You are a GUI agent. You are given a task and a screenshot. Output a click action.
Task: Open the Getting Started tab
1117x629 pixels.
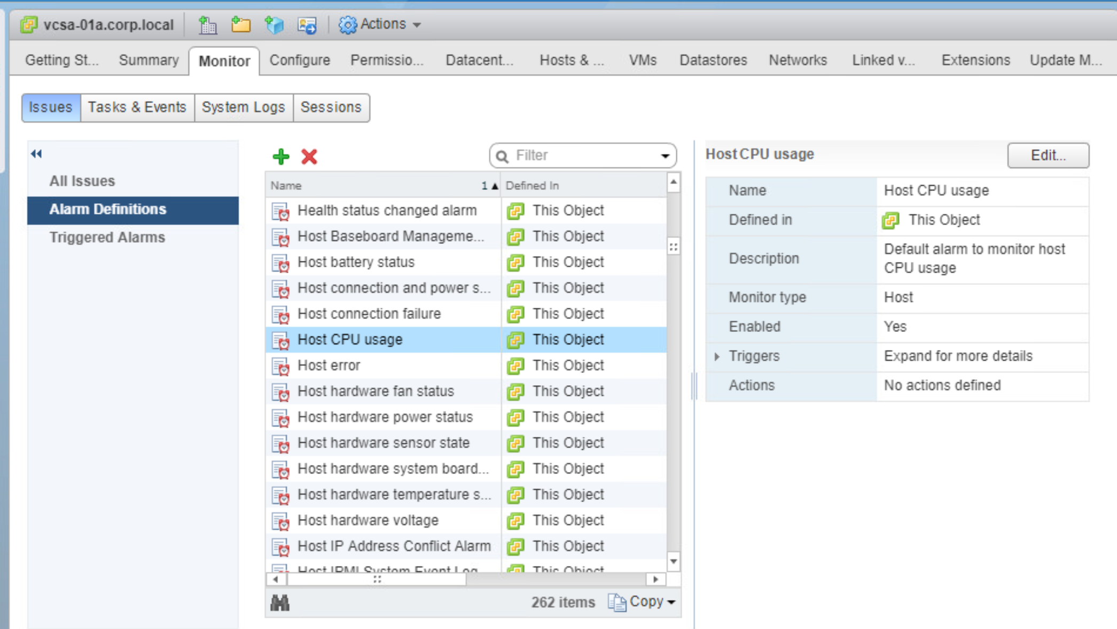61,60
